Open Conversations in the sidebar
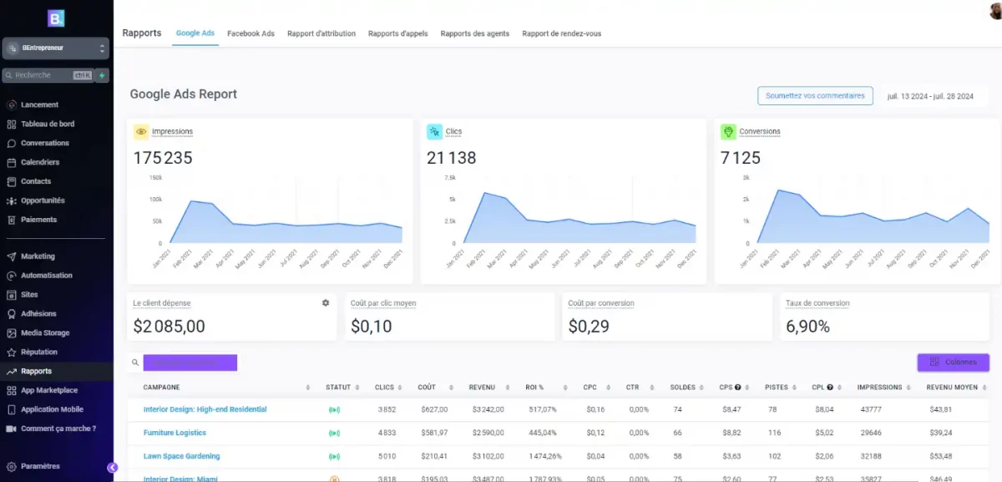Viewport: 1002px width, 482px height. click(x=44, y=143)
